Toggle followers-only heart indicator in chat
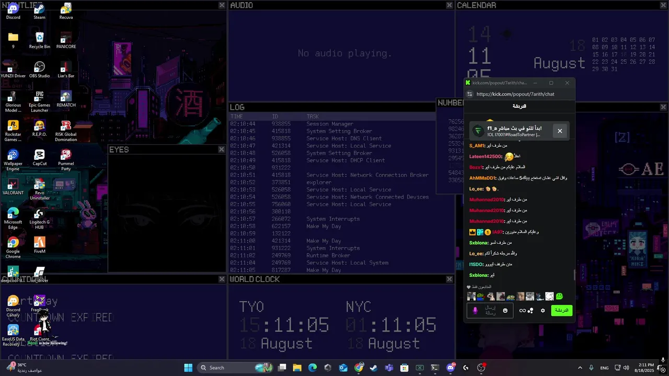The height and width of the screenshot is (376, 669). [x=469, y=287]
